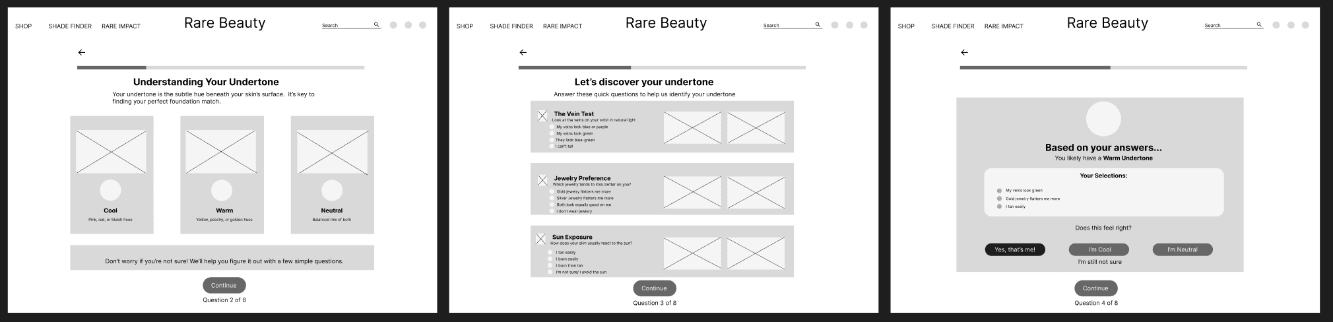Select 'Both look equally good on me'

pos(552,205)
